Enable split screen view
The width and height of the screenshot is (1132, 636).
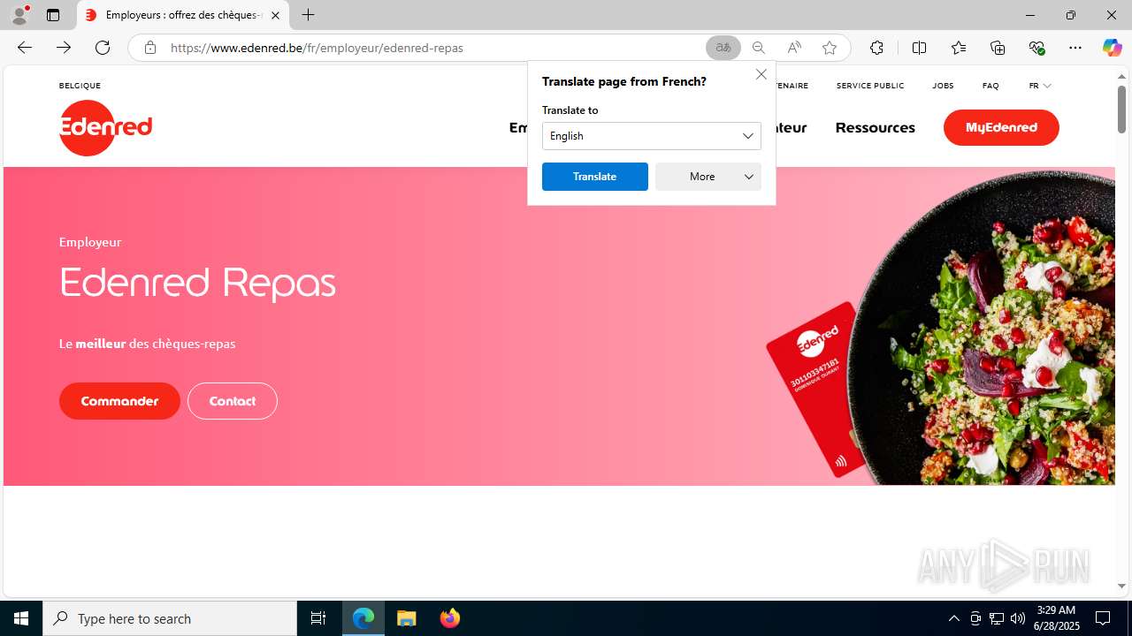919,48
